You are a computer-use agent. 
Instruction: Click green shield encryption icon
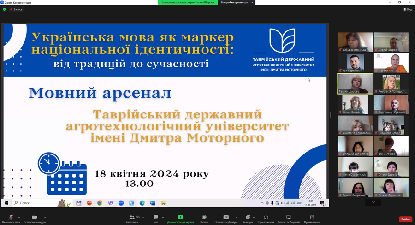point(4,9)
